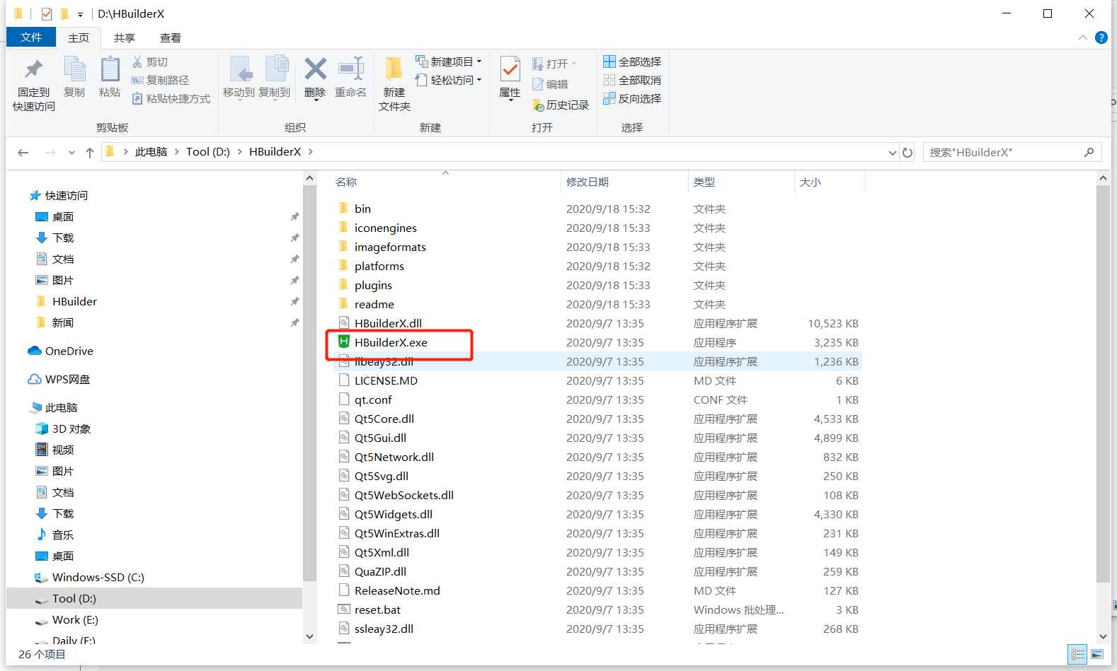Screen dimensions: 1117x671
Task: Select the reset.bat file
Action: (377, 609)
